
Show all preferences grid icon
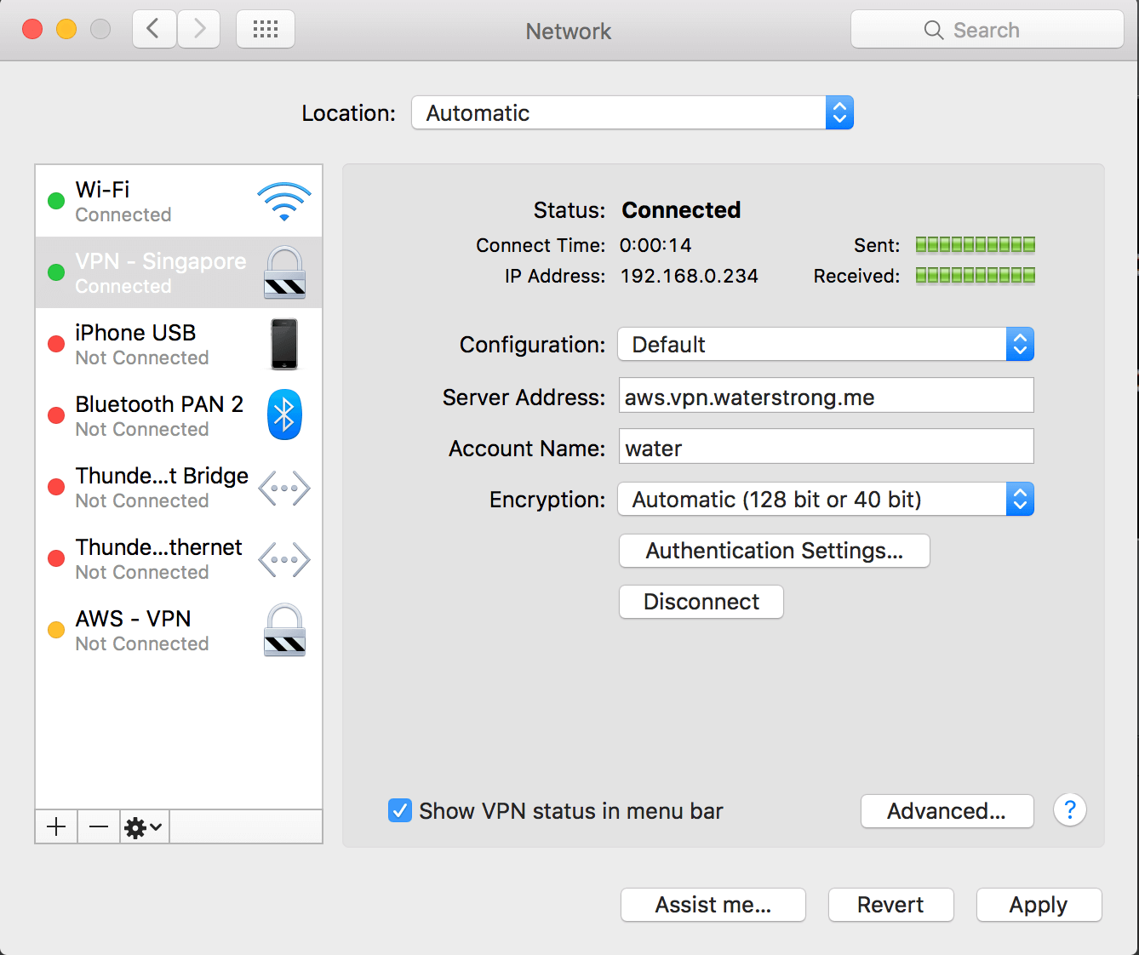click(x=266, y=30)
